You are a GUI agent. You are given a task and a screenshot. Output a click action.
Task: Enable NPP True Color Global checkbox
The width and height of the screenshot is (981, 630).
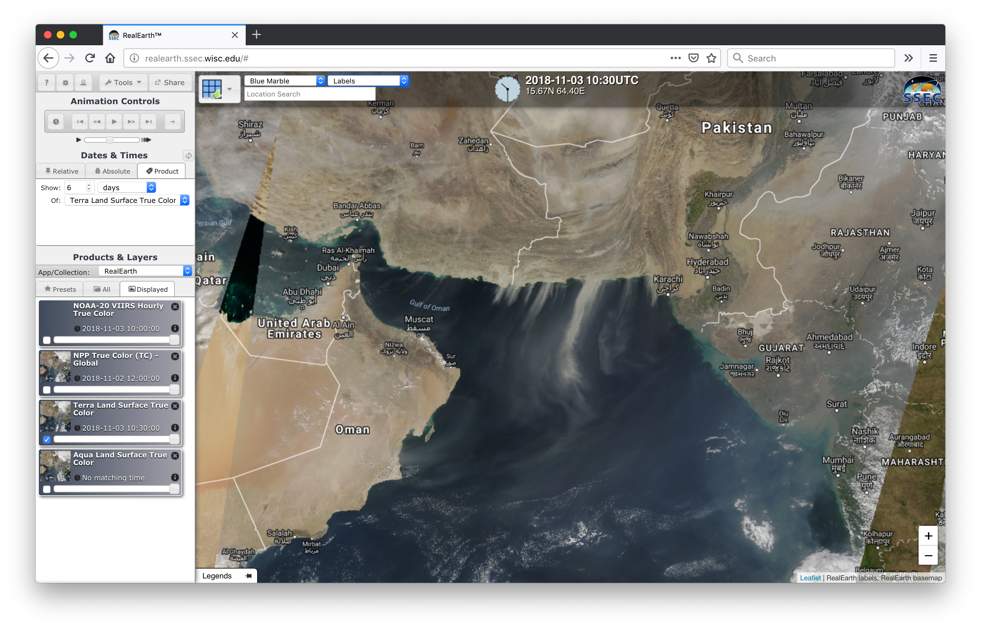47,390
